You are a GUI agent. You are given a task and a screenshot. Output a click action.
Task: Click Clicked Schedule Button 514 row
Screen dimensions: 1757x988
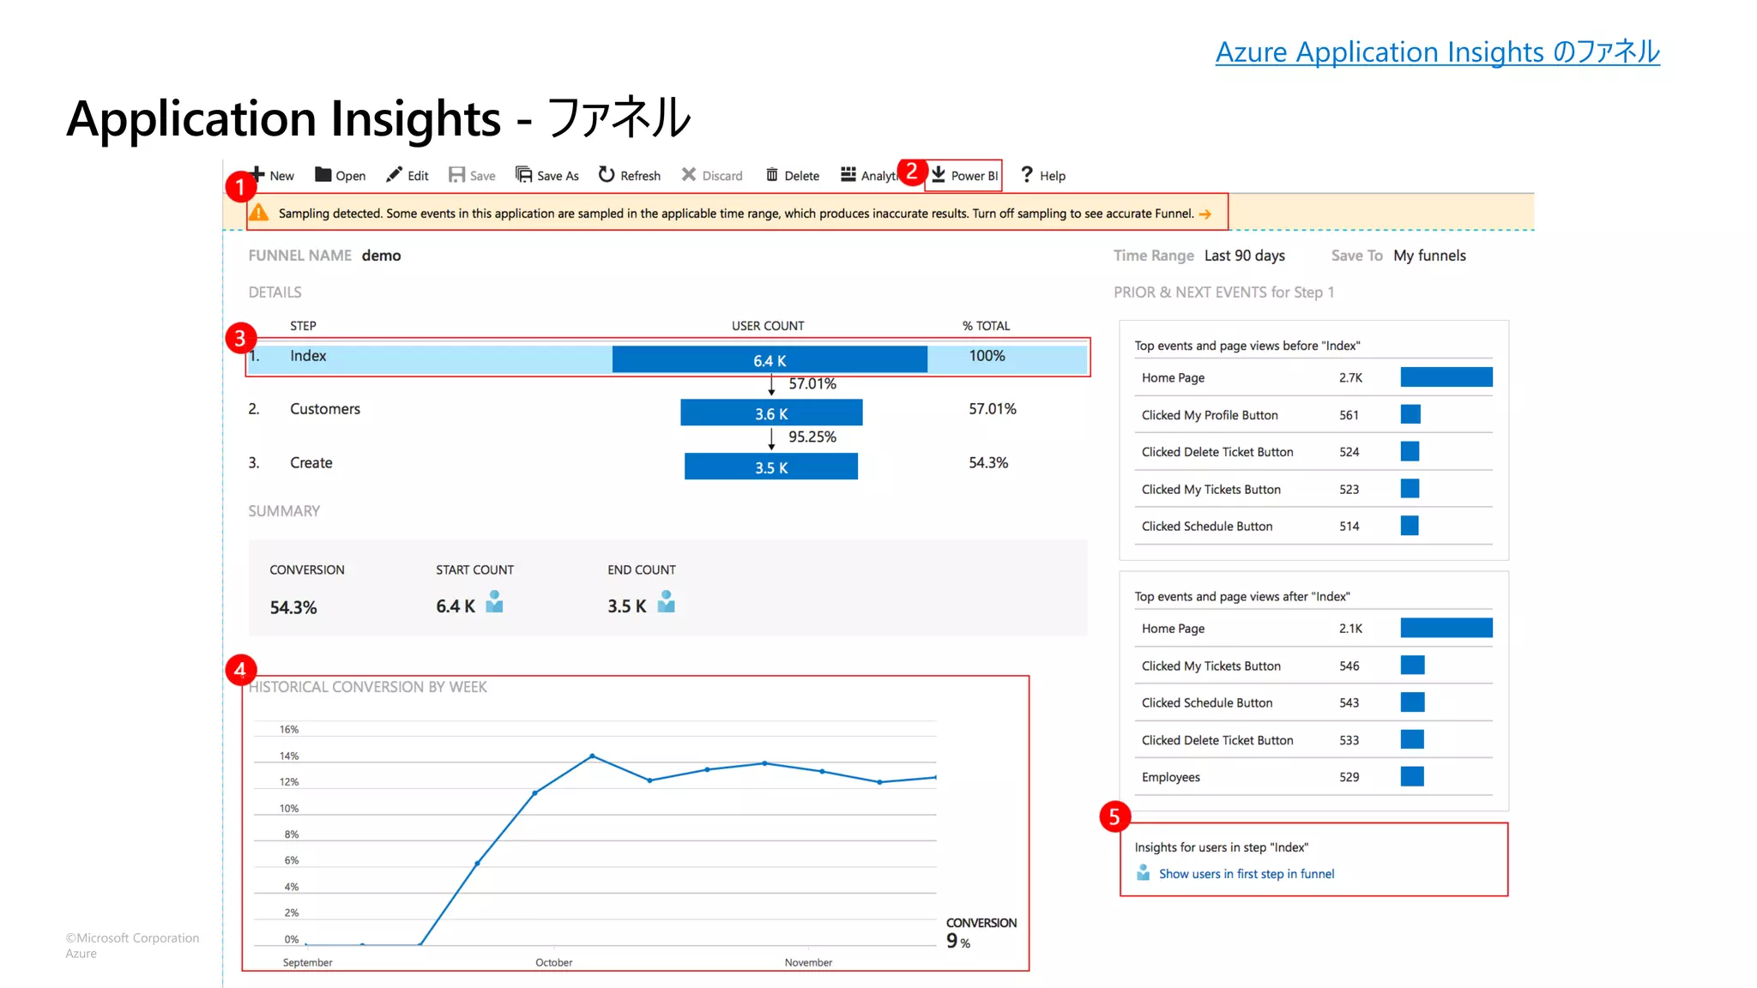(x=1313, y=526)
